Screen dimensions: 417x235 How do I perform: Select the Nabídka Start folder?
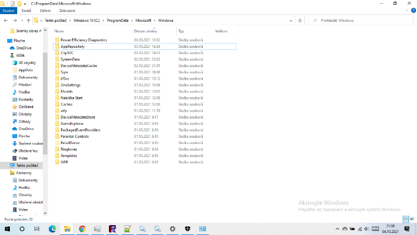tap(71, 98)
